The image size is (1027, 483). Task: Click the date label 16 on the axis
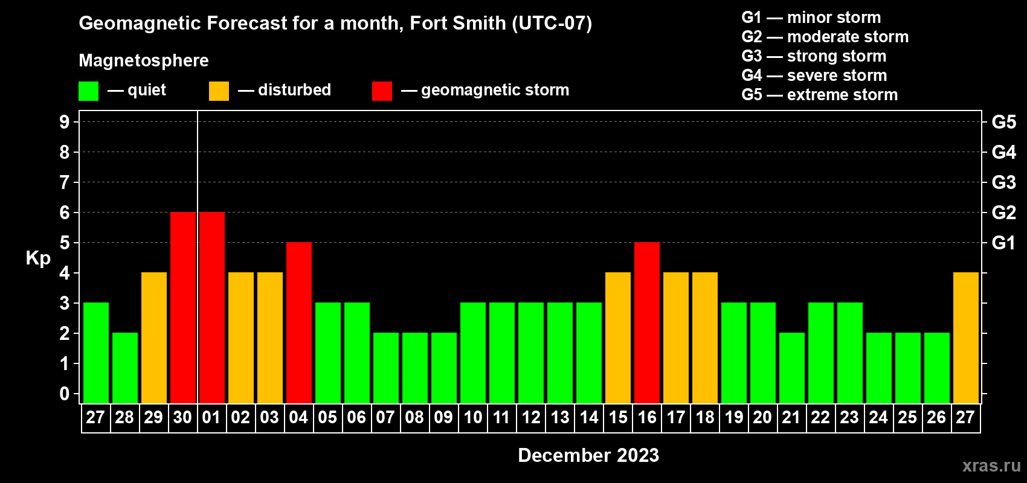coord(646,418)
